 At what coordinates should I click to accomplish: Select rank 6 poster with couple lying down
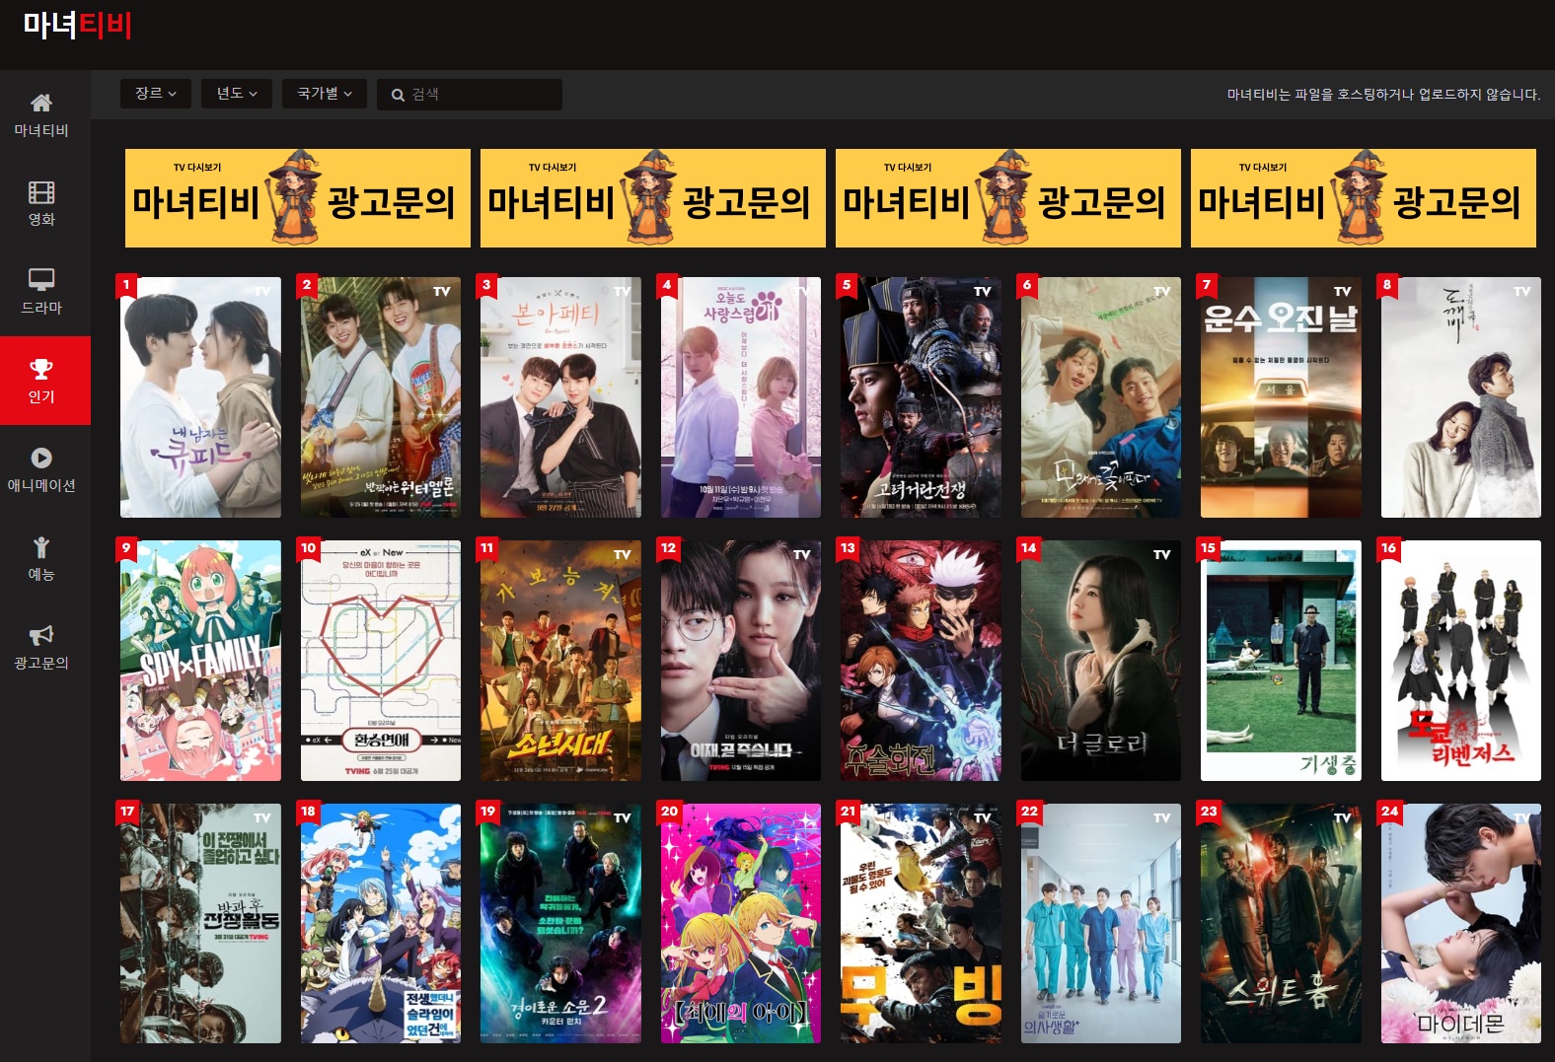[x=1101, y=397]
